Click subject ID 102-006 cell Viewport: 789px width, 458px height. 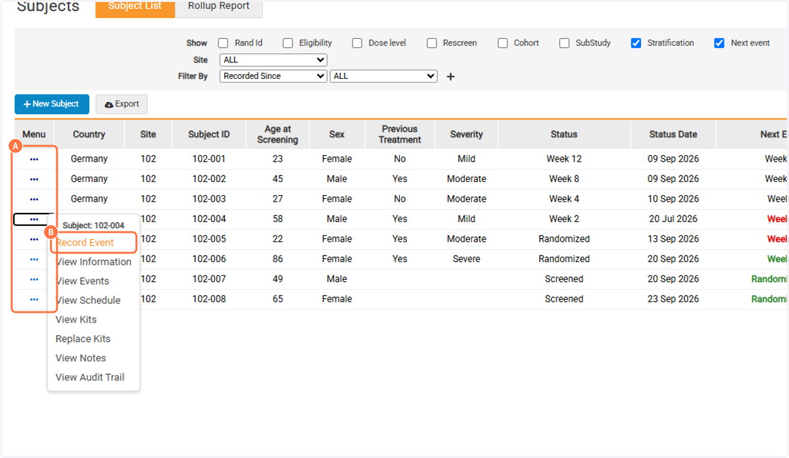point(209,260)
